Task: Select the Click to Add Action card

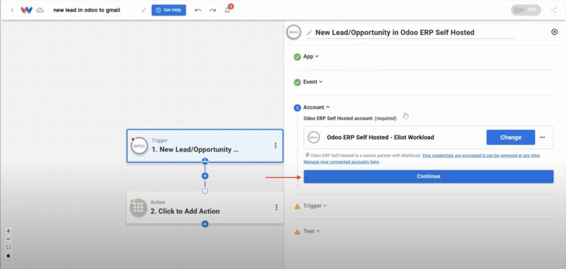Action: 205,207
